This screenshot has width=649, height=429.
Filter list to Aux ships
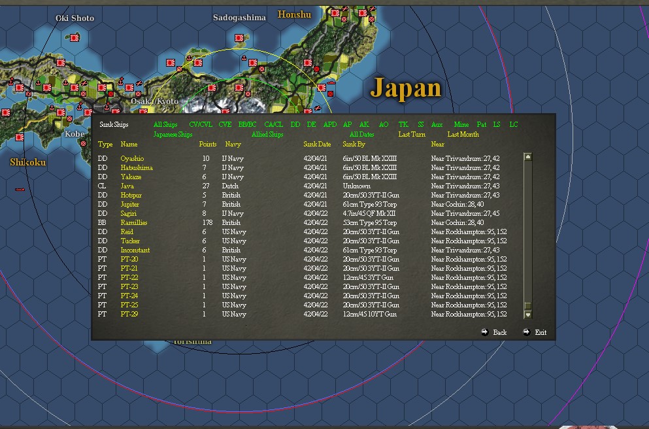pyautogui.click(x=437, y=124)
